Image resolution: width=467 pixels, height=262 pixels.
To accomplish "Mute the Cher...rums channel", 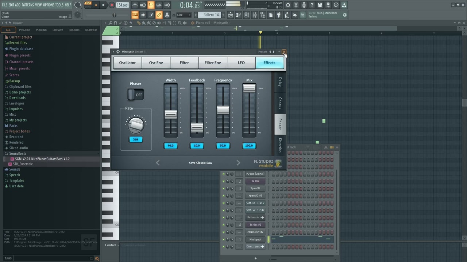I will 223,247.
